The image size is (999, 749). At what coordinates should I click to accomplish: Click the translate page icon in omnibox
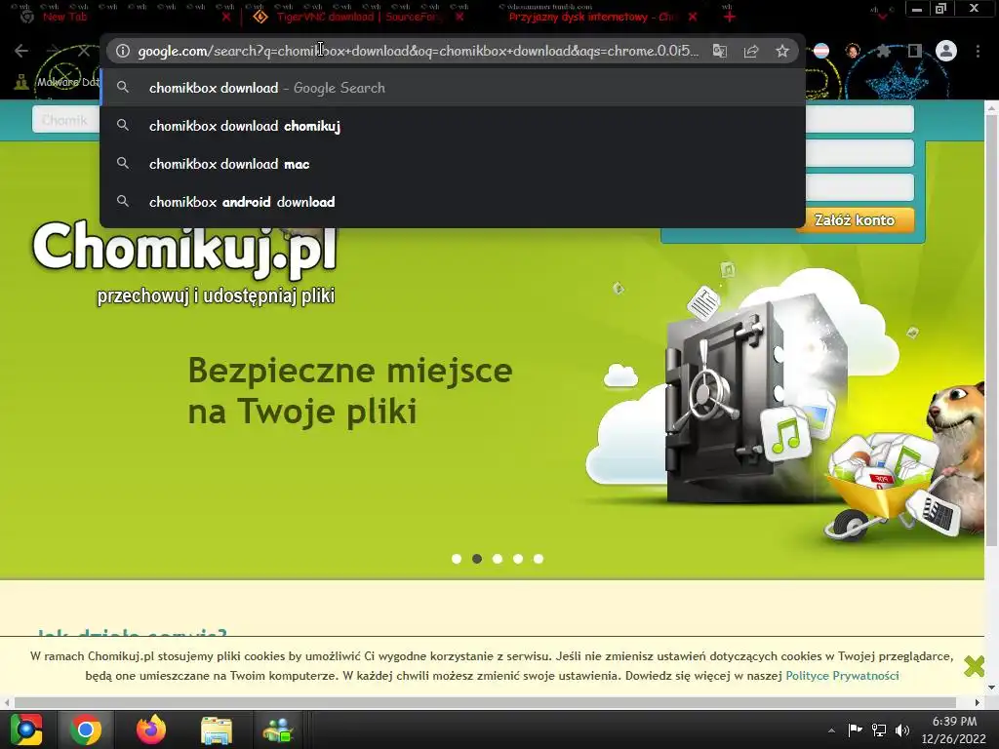click(x=719, y=51)
